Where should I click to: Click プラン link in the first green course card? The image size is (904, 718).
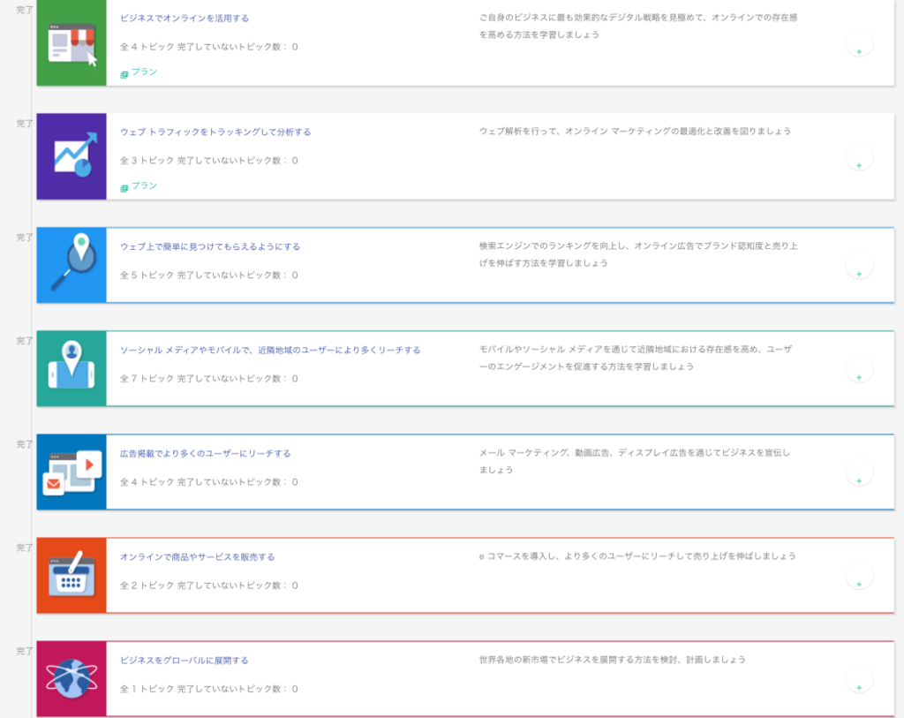(x=144, y=72)
